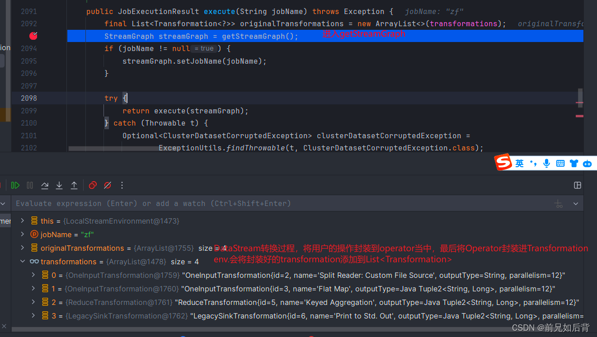Collapse the transformations variable node
Screen dimensions: 597x337
pyautogui.click(x=23, y=262)
